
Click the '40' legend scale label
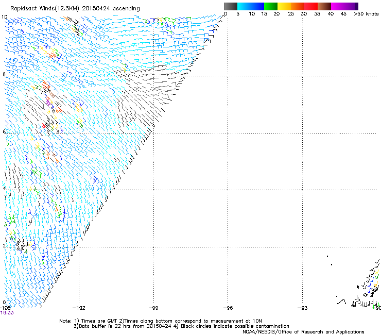click(x=331, y=14)
